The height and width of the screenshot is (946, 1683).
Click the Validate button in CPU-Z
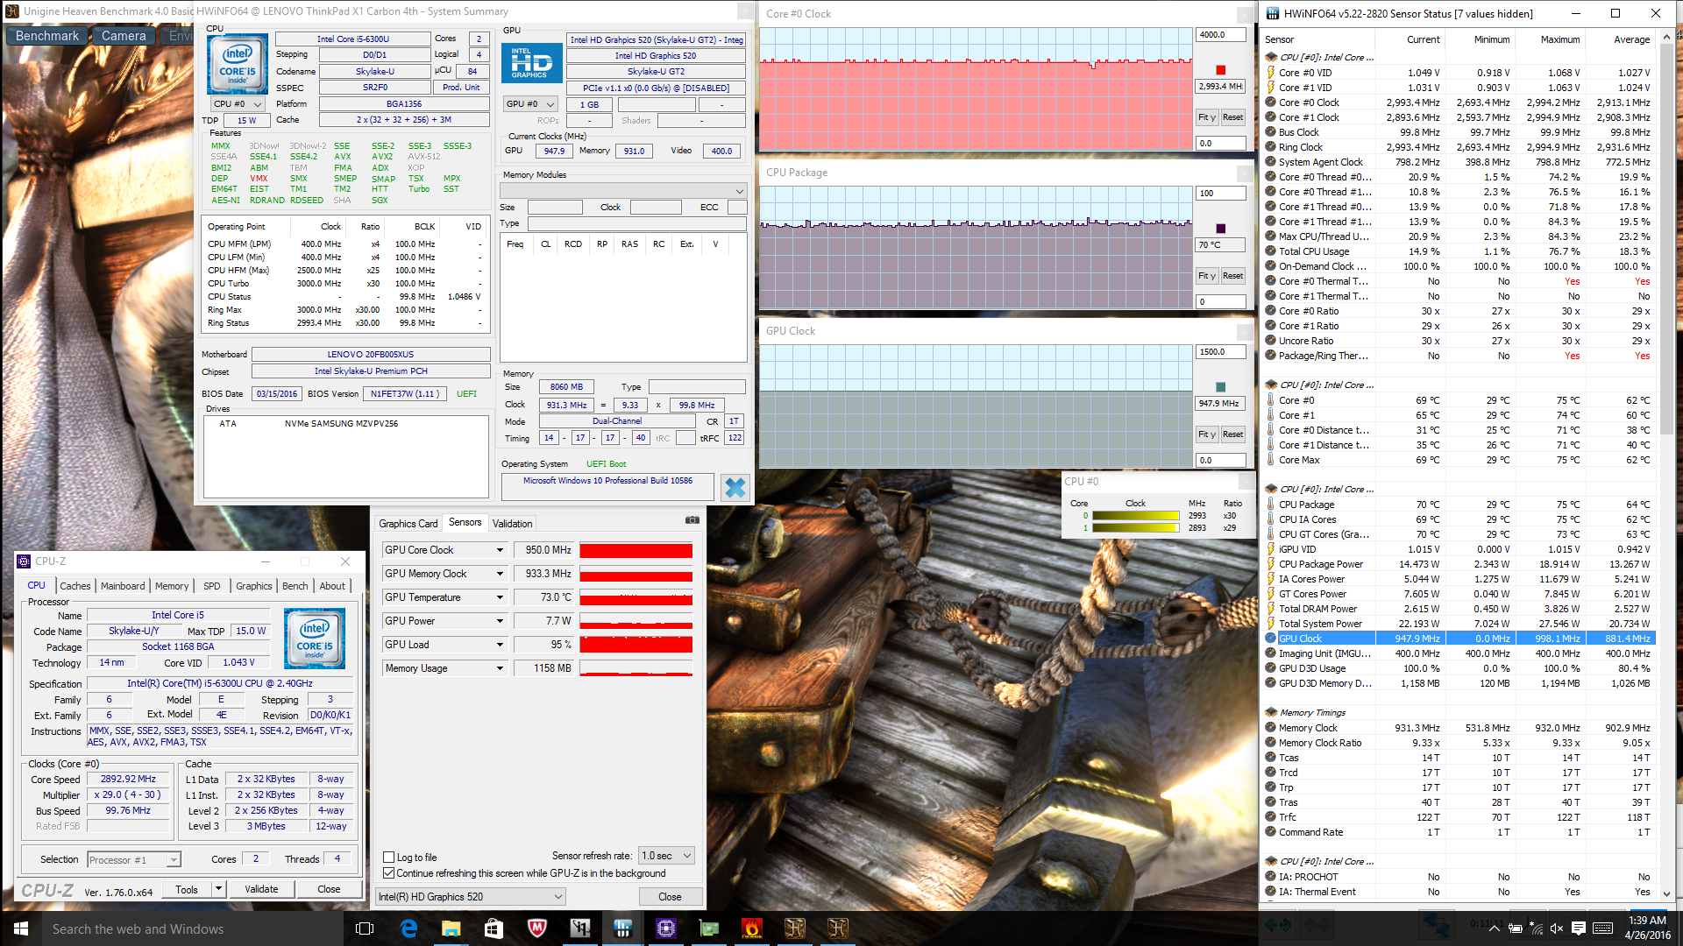click(x=261, y=889)
